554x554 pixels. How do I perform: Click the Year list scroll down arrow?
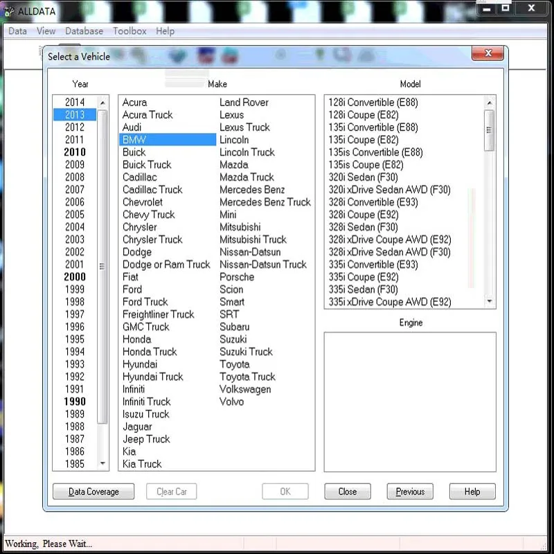(102, 463)
